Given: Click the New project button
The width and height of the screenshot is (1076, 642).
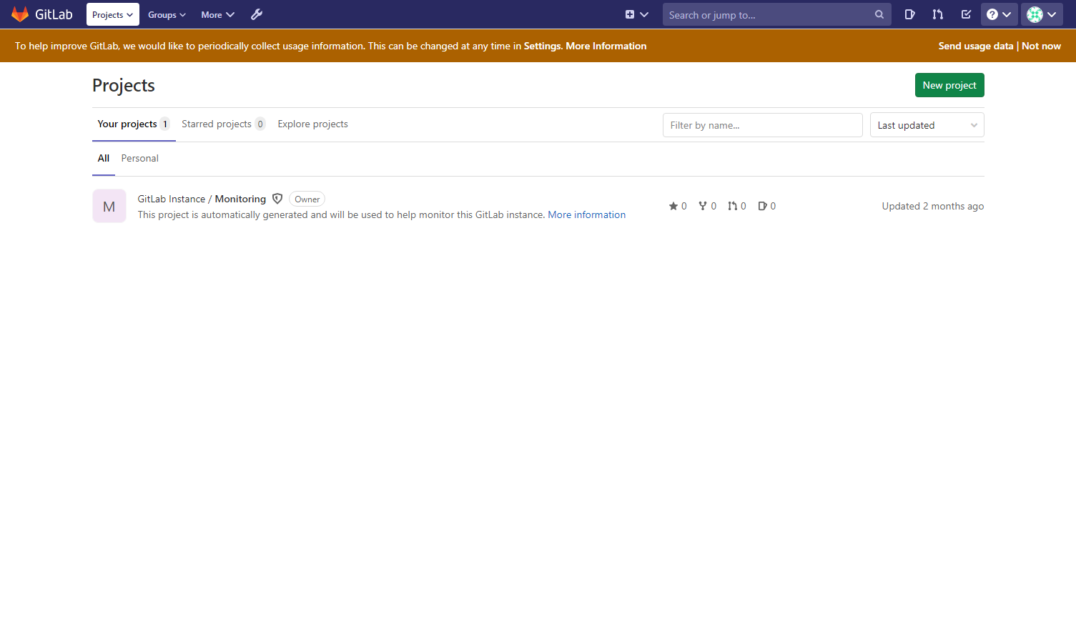Looking at the screenshot, I should click(x=949, y=85).
